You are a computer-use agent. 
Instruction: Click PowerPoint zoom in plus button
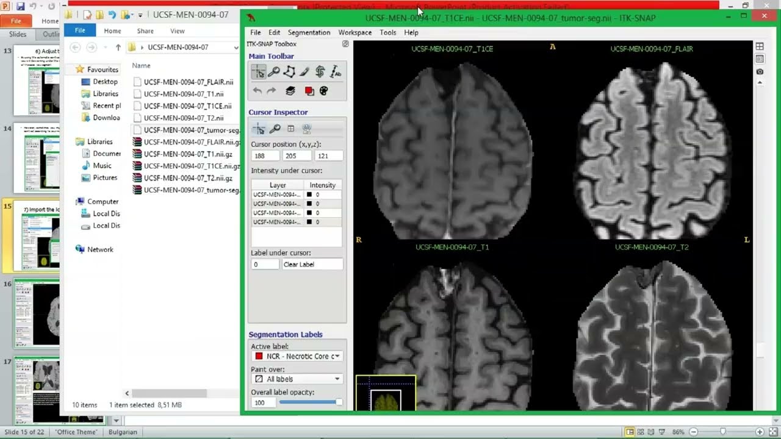pos(760,432)
